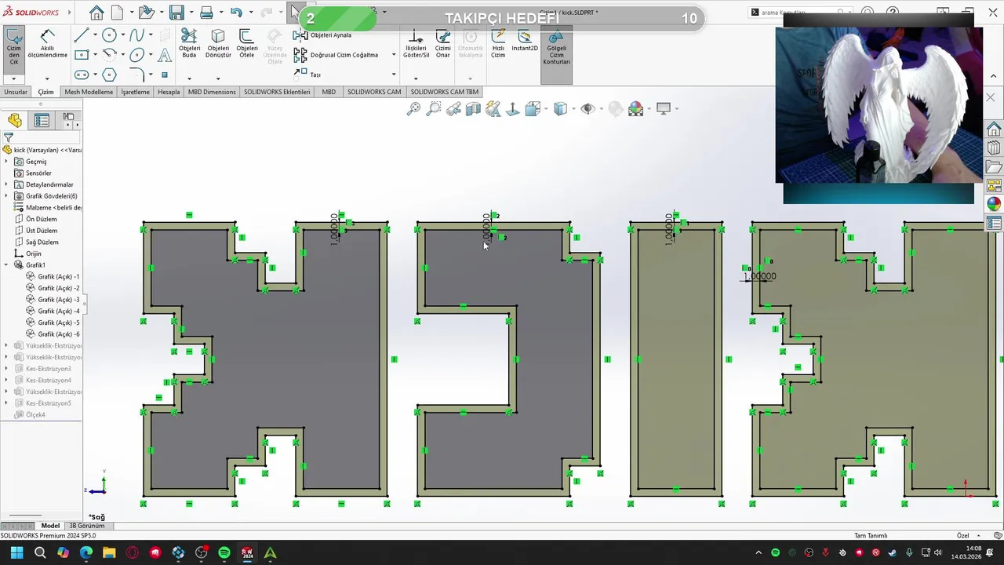This screenshot has height=565, width=1004.
Task: Click the Normal To view icon
Action: tap(512, 109)
